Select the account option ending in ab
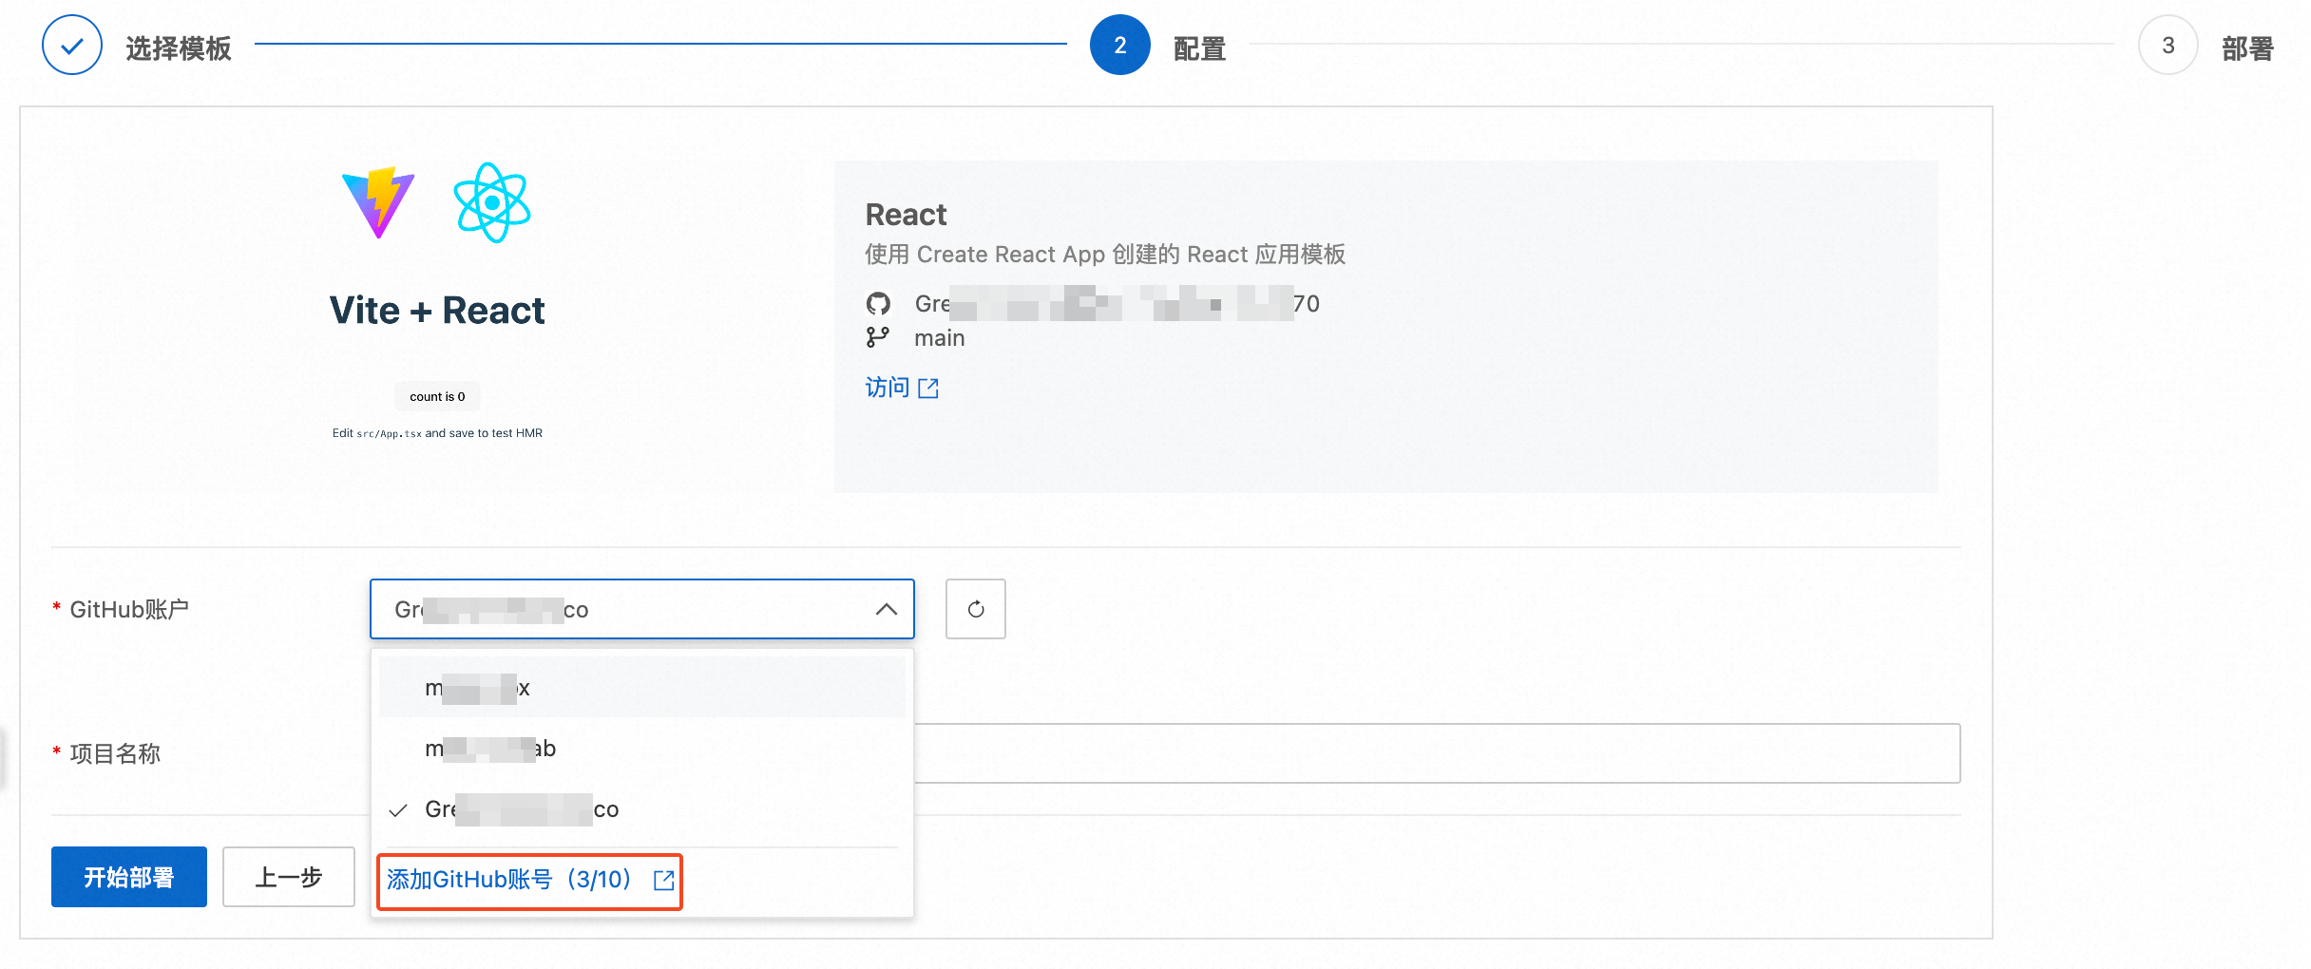This screenshot has height=969, width=2311. point(641,749)
